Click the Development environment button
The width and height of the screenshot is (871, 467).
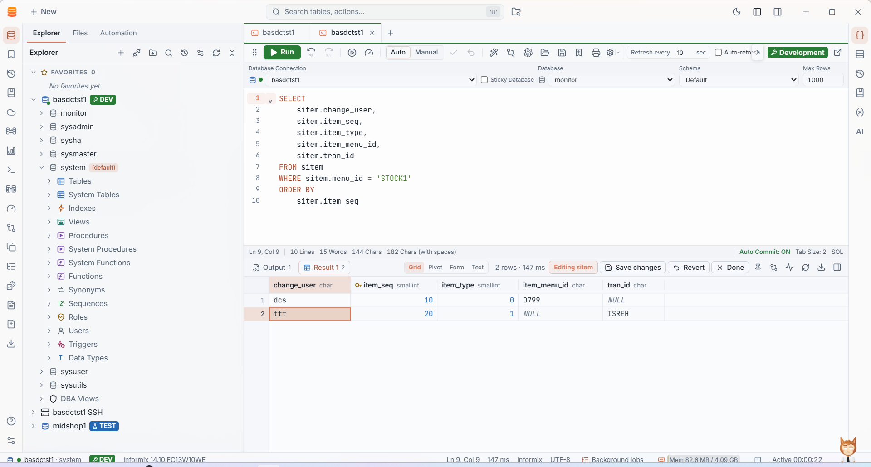pos(798,53)
